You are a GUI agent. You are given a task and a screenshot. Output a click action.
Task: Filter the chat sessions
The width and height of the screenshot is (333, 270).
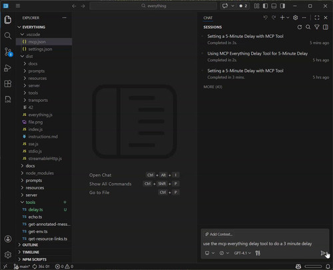click(x=317, y=27)
